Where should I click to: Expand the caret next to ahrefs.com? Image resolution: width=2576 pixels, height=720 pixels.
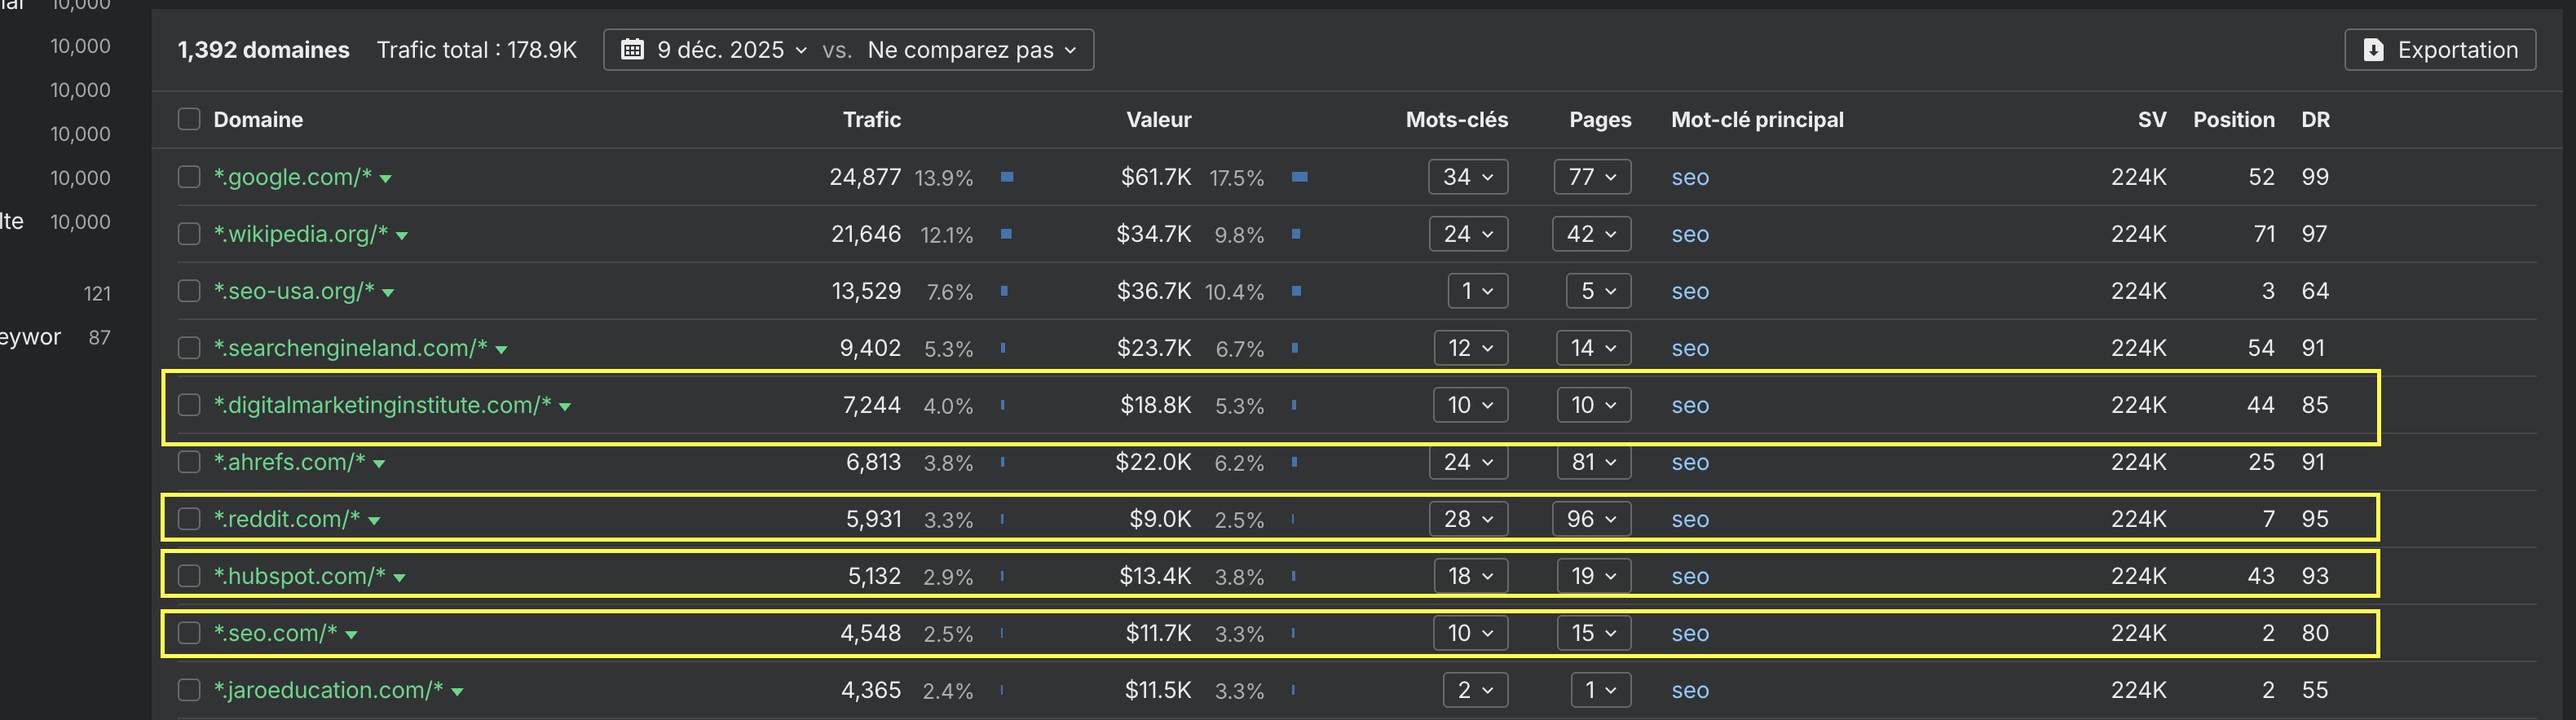(379, 463)
